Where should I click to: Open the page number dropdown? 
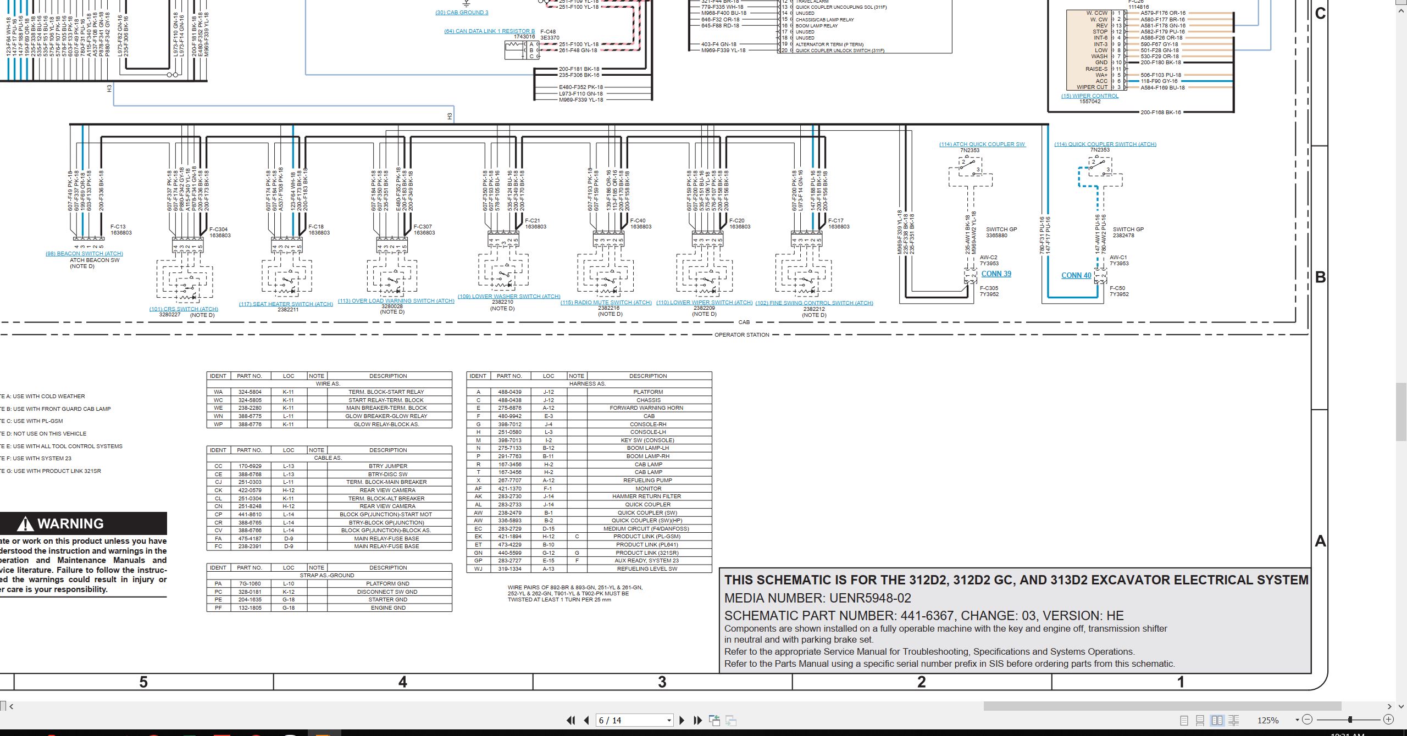[669, 721]
